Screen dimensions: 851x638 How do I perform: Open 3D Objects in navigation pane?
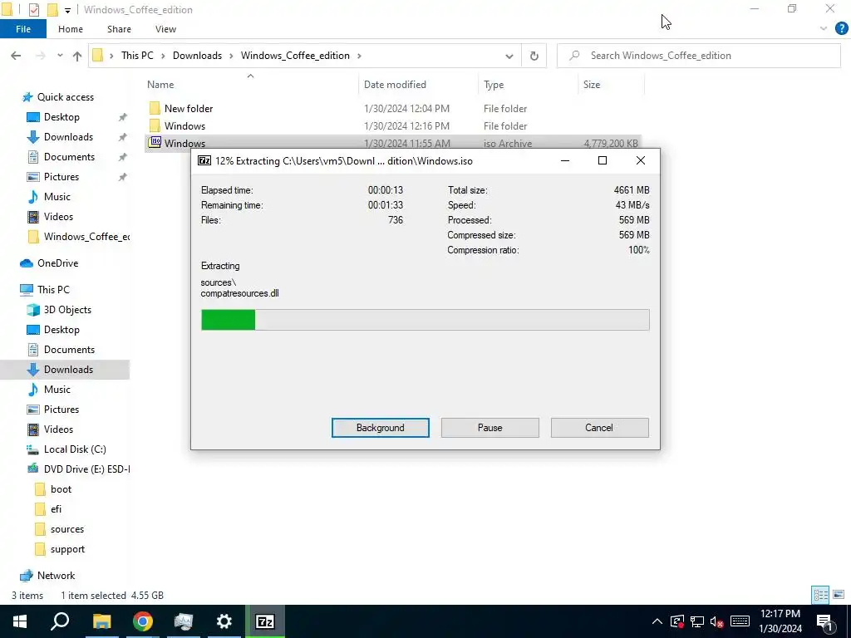click(67, 310)
